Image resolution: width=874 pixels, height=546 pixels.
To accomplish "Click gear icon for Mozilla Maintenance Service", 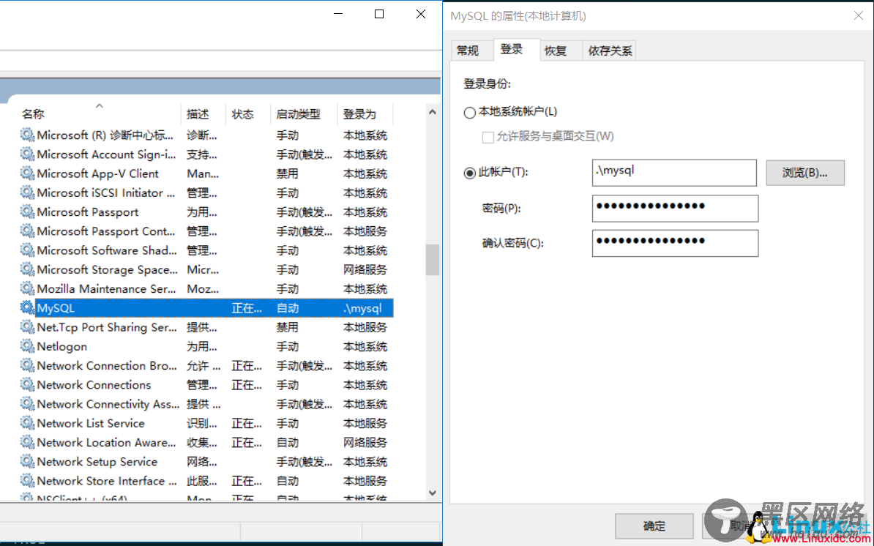I will pos(27,288).
